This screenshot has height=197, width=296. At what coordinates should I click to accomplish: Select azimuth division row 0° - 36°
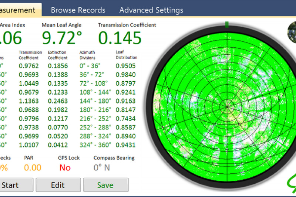[90, 66]
